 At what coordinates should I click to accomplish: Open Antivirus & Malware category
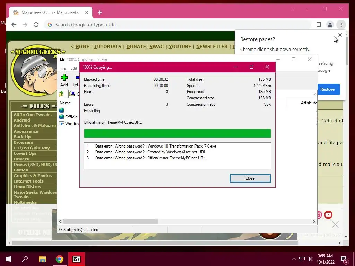coord(35,126)
